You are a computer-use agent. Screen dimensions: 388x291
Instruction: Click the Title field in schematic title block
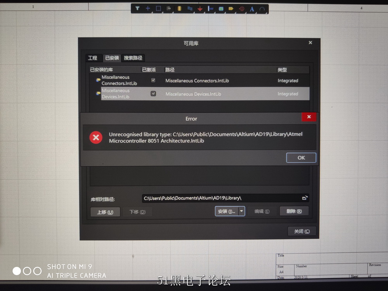(x=281, y=255)
